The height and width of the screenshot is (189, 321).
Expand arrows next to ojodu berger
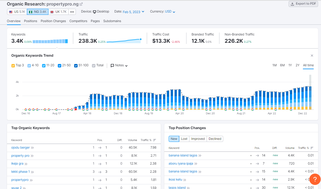point(32,148)
